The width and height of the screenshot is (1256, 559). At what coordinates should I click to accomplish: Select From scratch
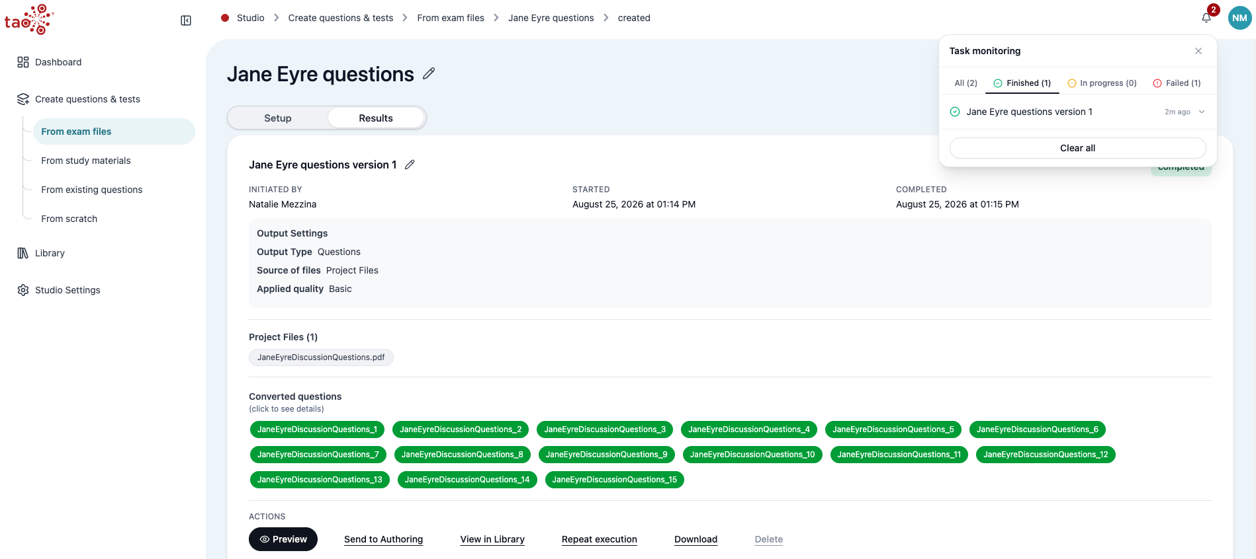point(69,219)
